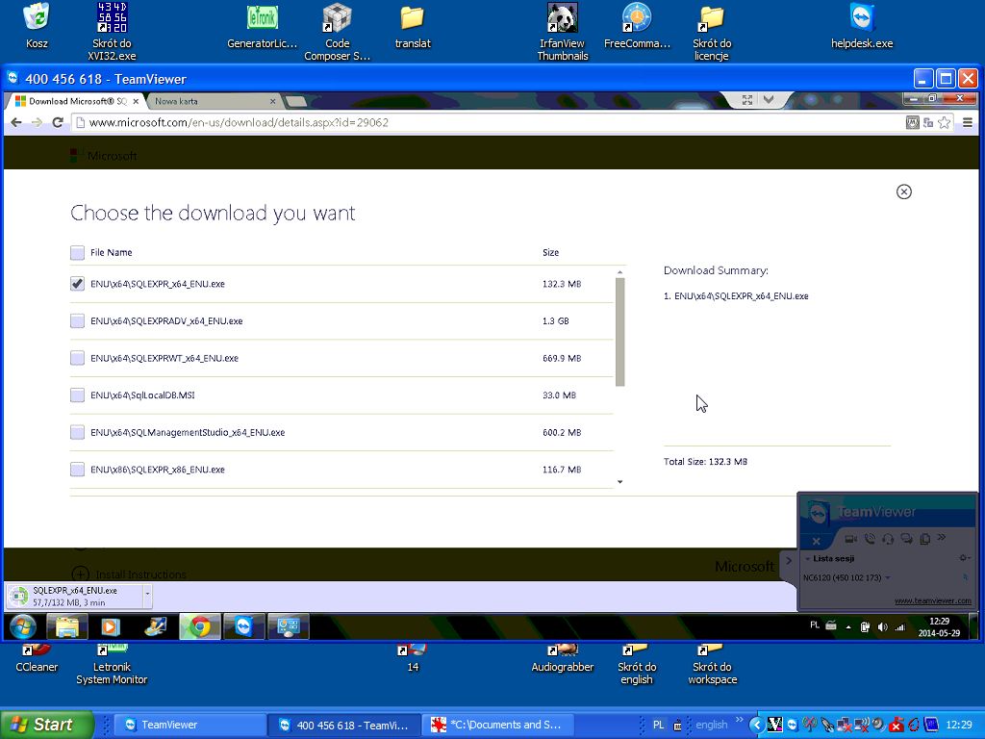985x739 pixels.
Task: Reload the page with the refresh icon
Action: point(58,122)
